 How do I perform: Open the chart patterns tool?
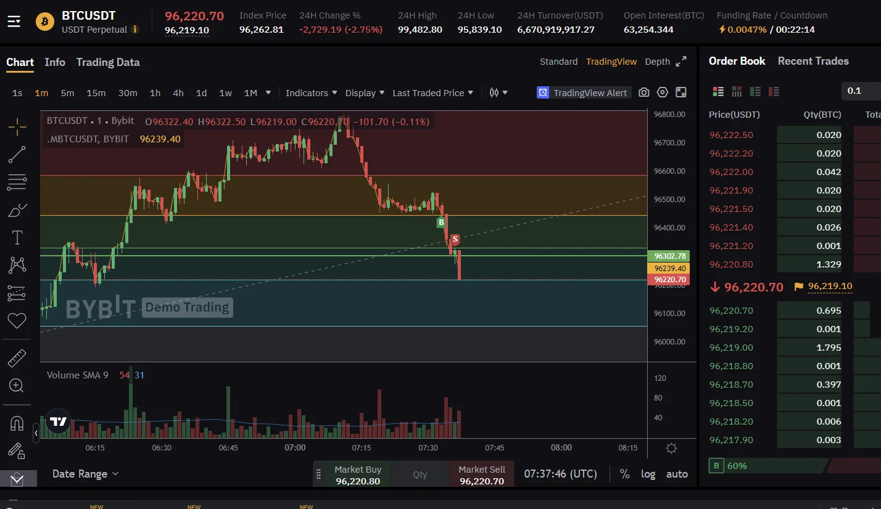click(x=17, y=266)
